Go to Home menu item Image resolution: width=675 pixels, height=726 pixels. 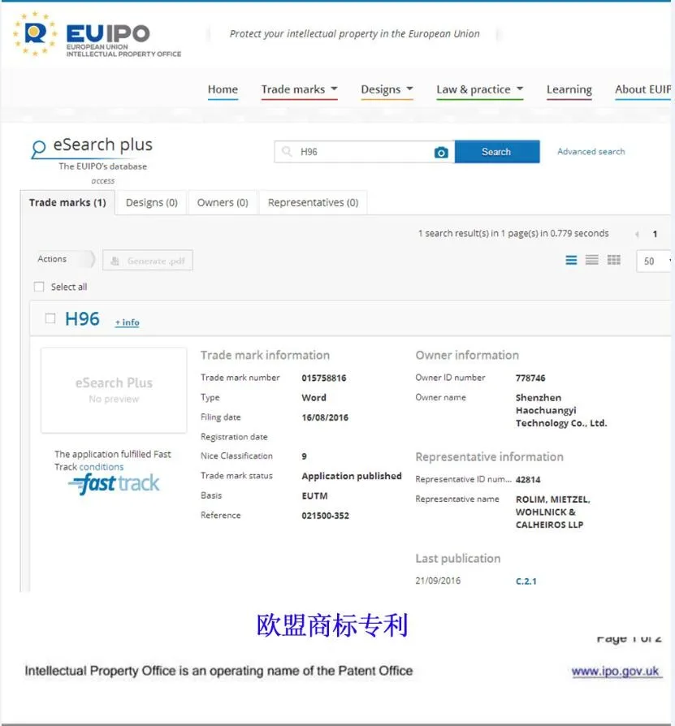coord(223,89)
